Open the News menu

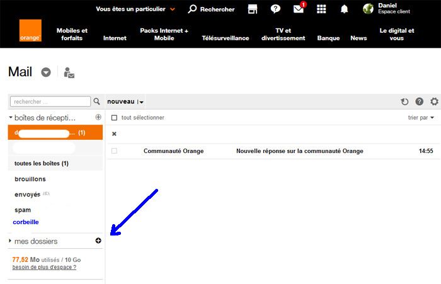358,38
